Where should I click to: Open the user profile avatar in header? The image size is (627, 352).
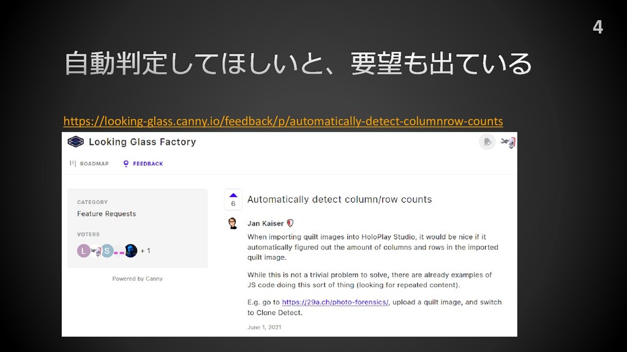[x=508, y=142]
